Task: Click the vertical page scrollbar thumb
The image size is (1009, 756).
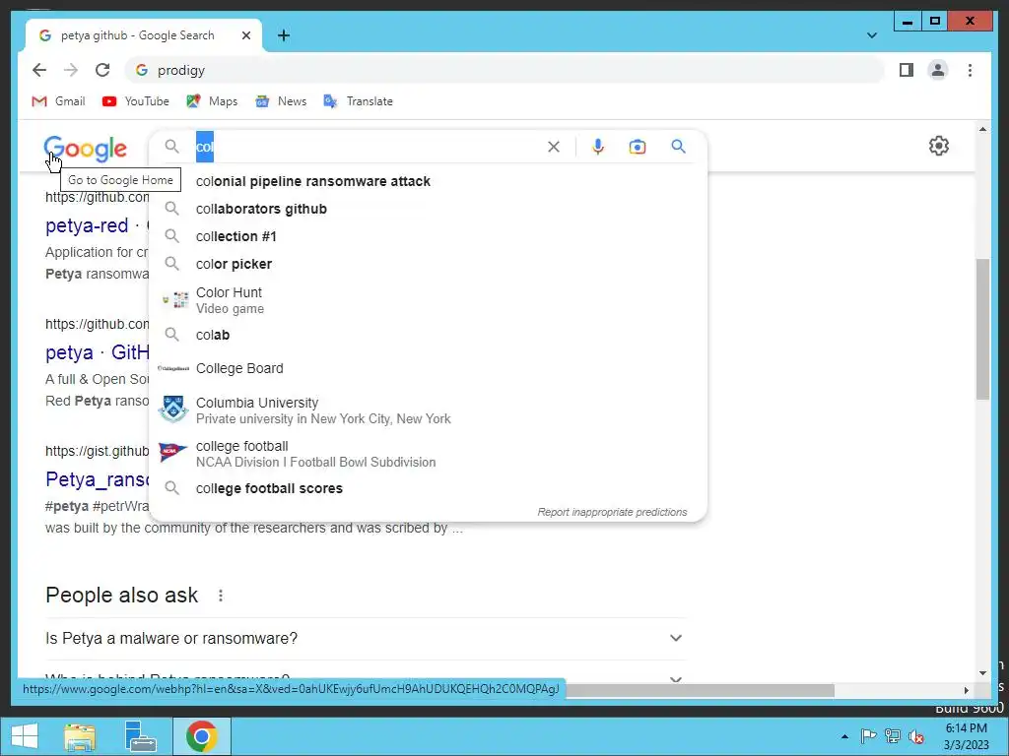Action: tap(982, 329)
